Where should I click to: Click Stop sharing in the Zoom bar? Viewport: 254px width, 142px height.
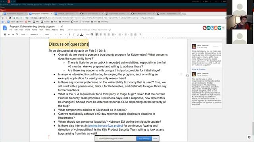point(144,138)
